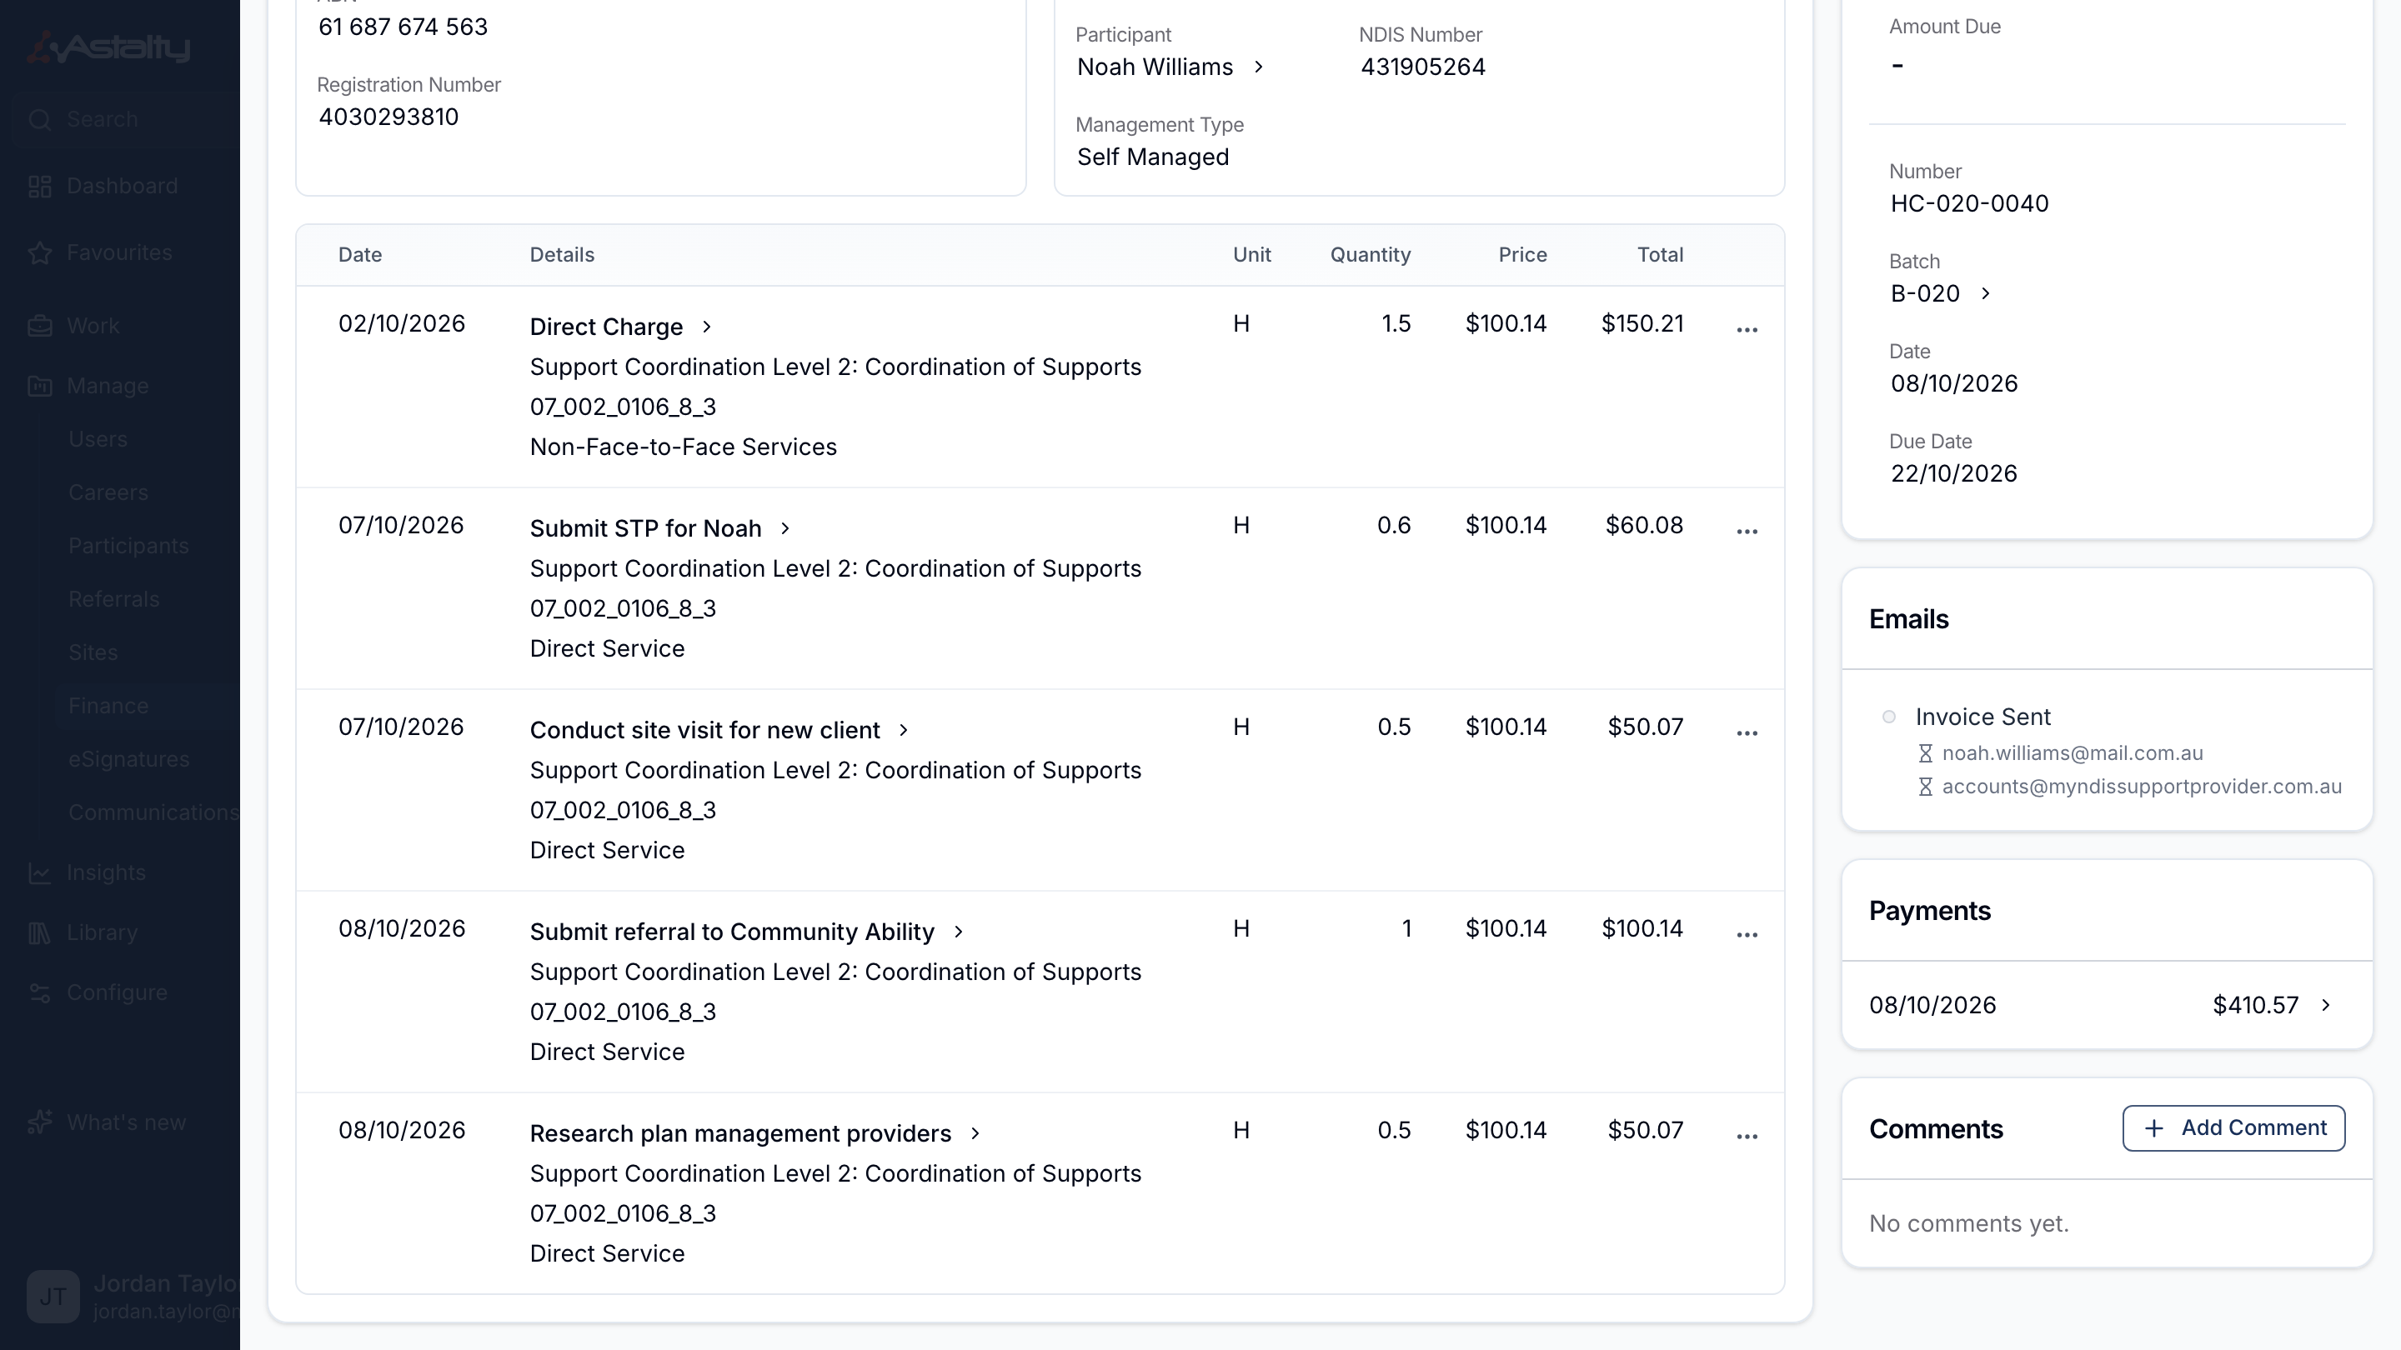Go to Users in sidebar
The image size is (2401, 1350).
98,439
